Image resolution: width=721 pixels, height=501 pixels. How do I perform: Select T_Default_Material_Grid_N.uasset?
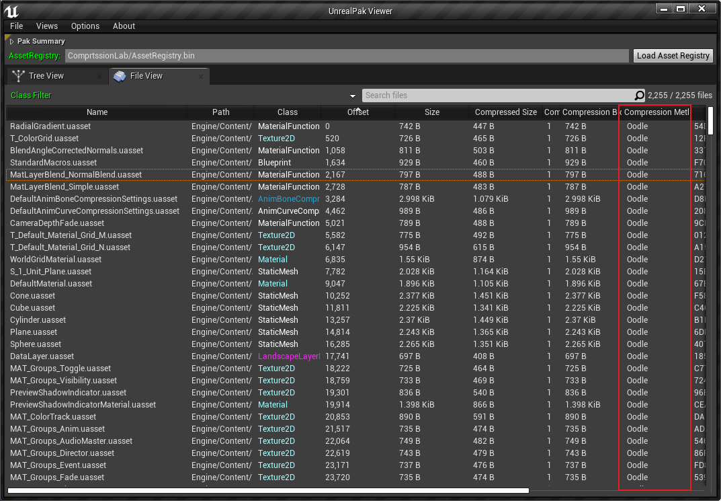tap(356, 247)
